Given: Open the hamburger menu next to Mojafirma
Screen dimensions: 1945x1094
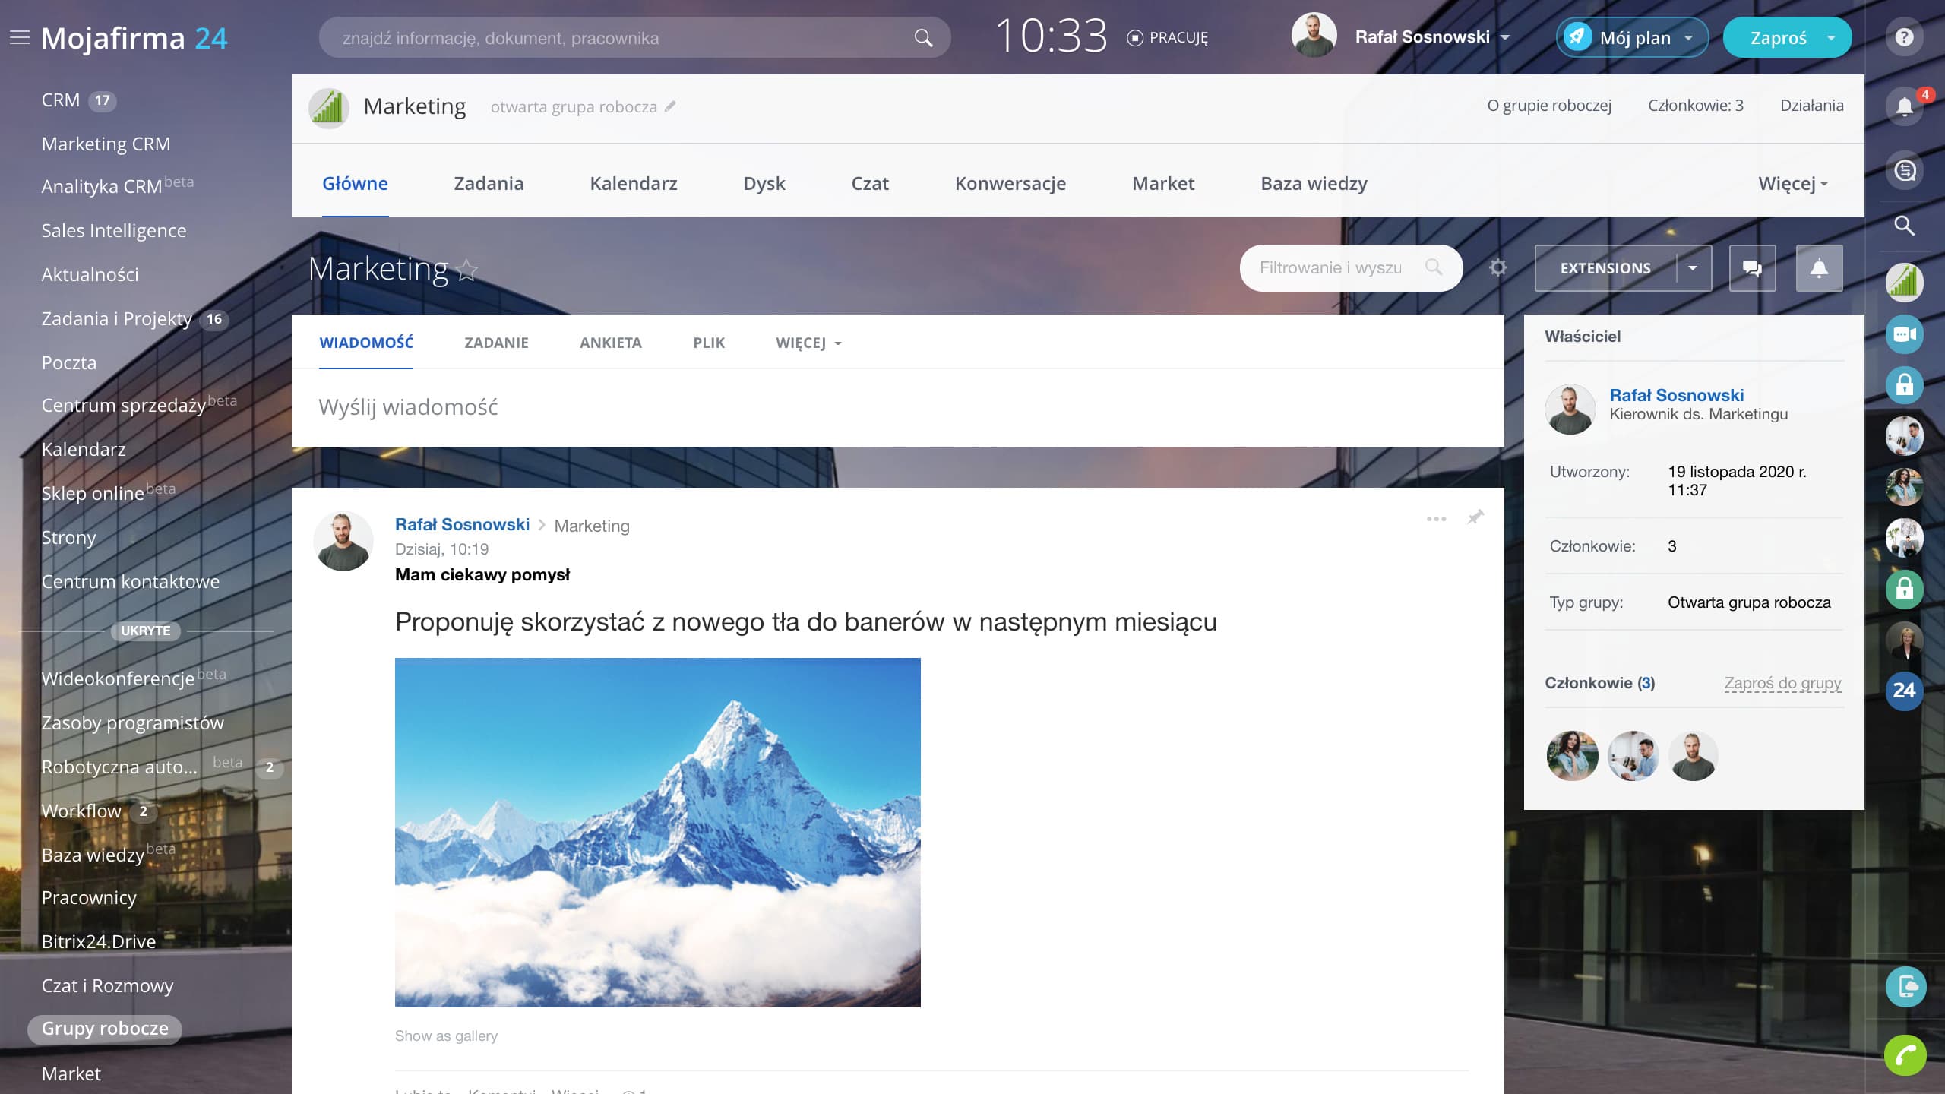Looking at the screenshot, I should 20,38.
